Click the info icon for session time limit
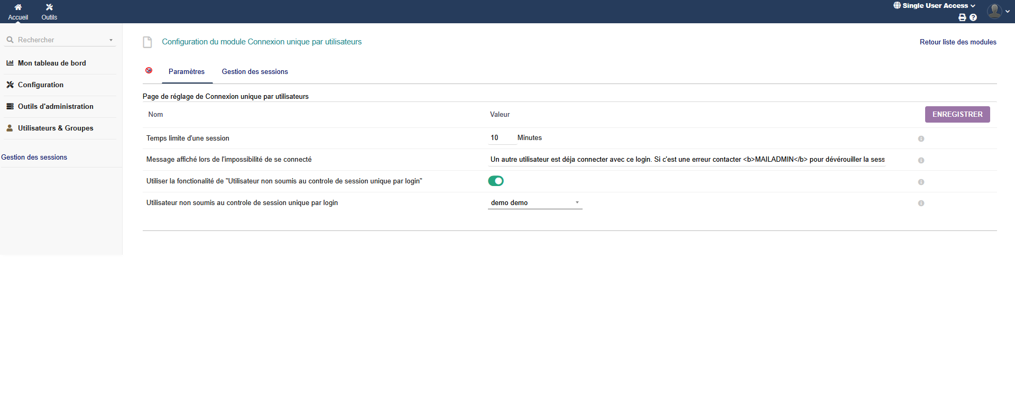Screen dimensions: 1015x408 [921, 138]
